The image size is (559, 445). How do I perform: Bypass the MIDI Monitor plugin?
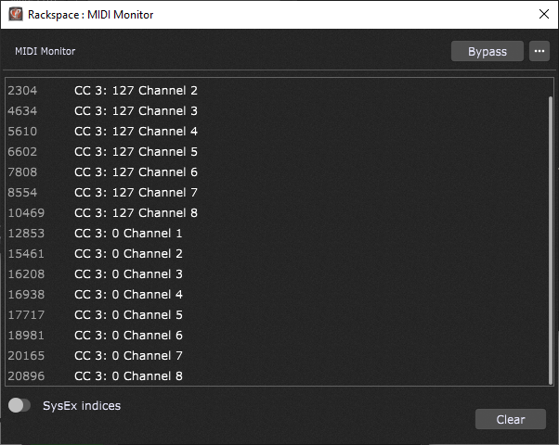pos(487,51)
